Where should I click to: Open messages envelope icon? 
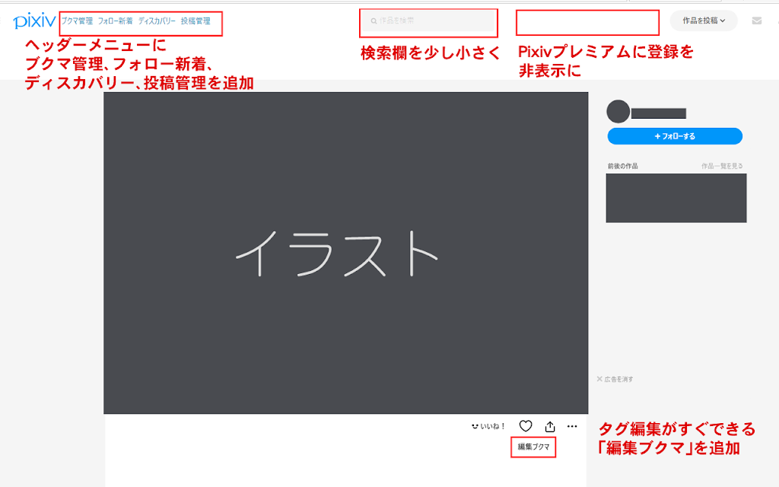(757, 21)
